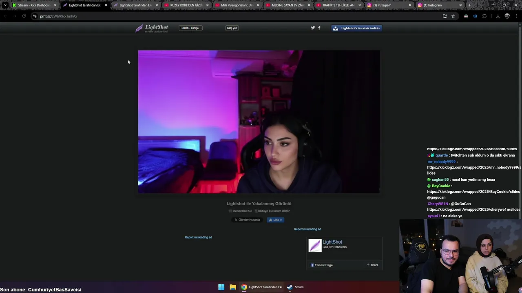
Task: Click "Lightshot ile Yakalanmış Görüntü" caption
Action: 259,203
